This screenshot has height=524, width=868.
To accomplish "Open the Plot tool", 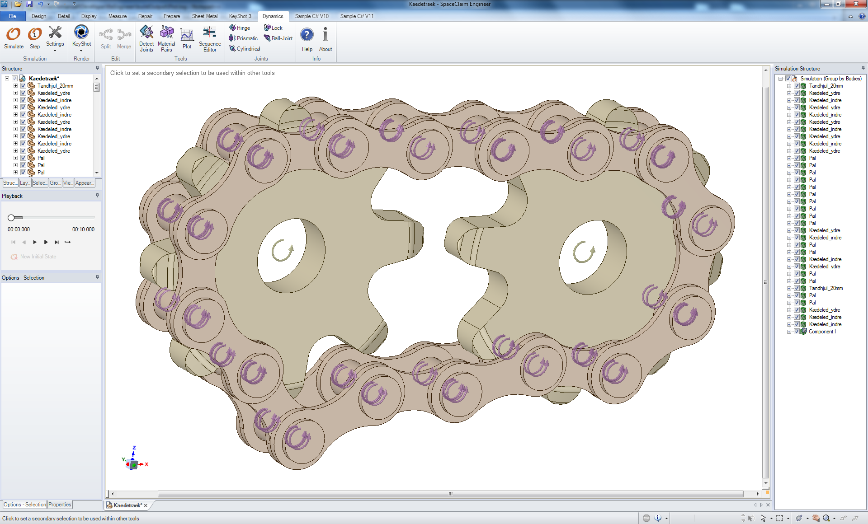I will click(187, 38).
